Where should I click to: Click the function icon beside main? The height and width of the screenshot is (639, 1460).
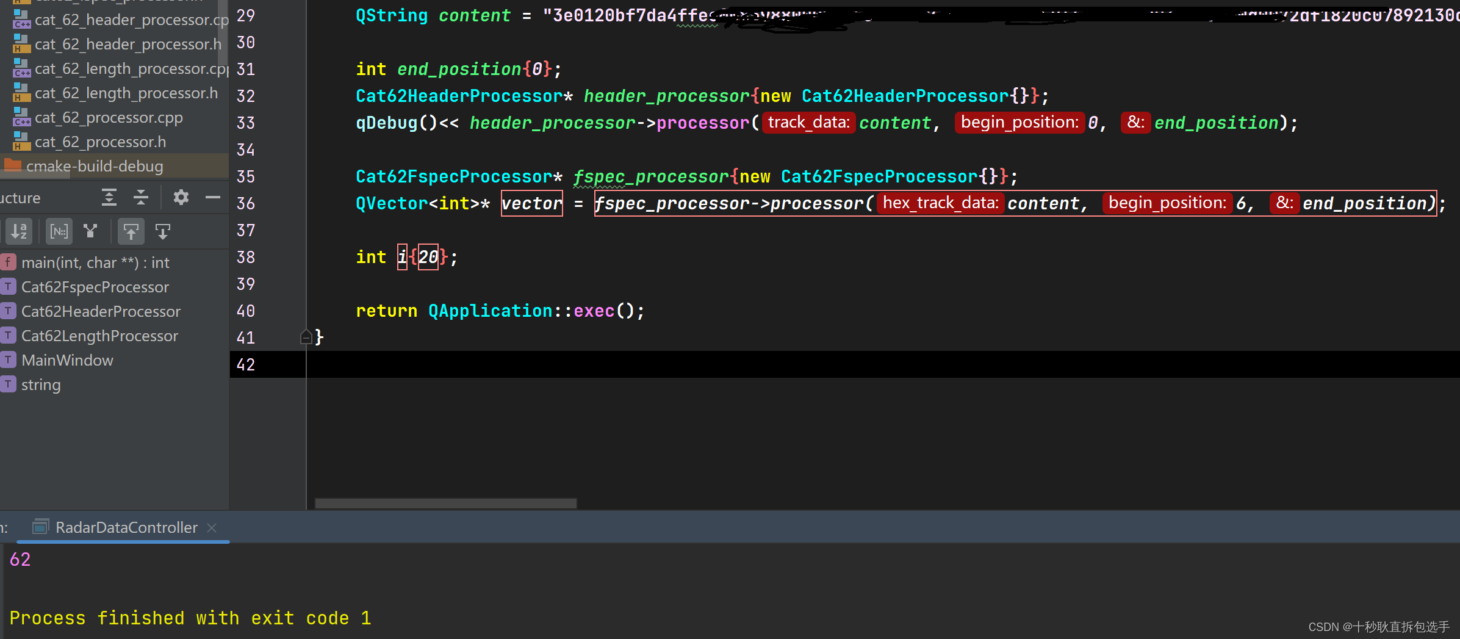coord(8,262)
